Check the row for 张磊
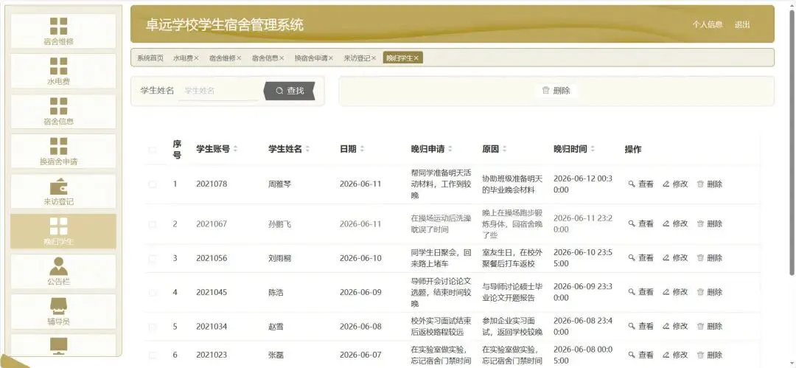This screenshot has width=796, height=368. click(153, 355)
